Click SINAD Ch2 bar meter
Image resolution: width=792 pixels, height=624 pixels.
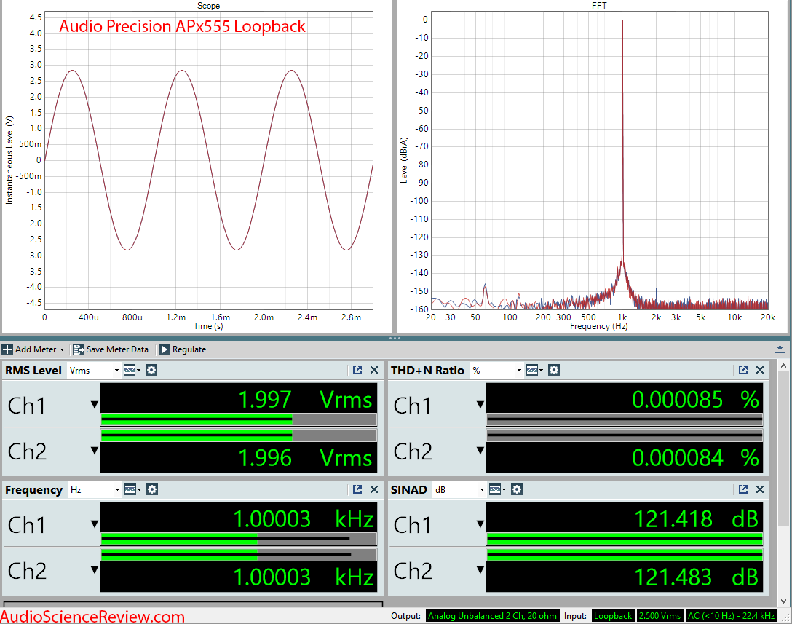625,555
